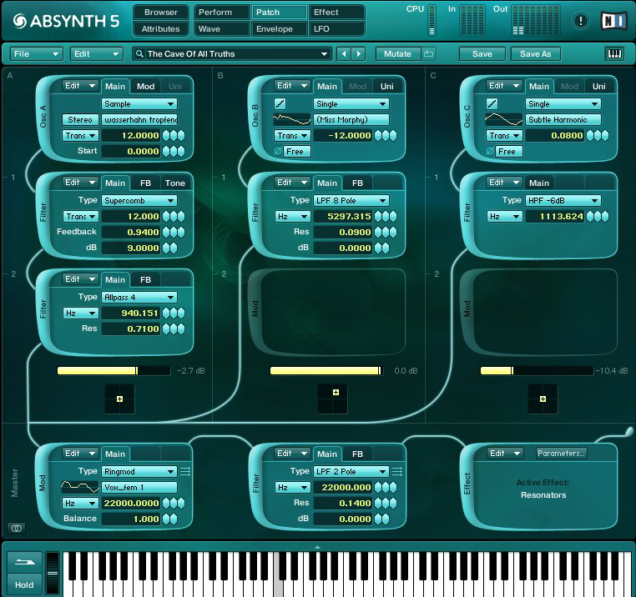Click Osc C phase invert icon
636x597 pixels.
(x=490, y=152)
